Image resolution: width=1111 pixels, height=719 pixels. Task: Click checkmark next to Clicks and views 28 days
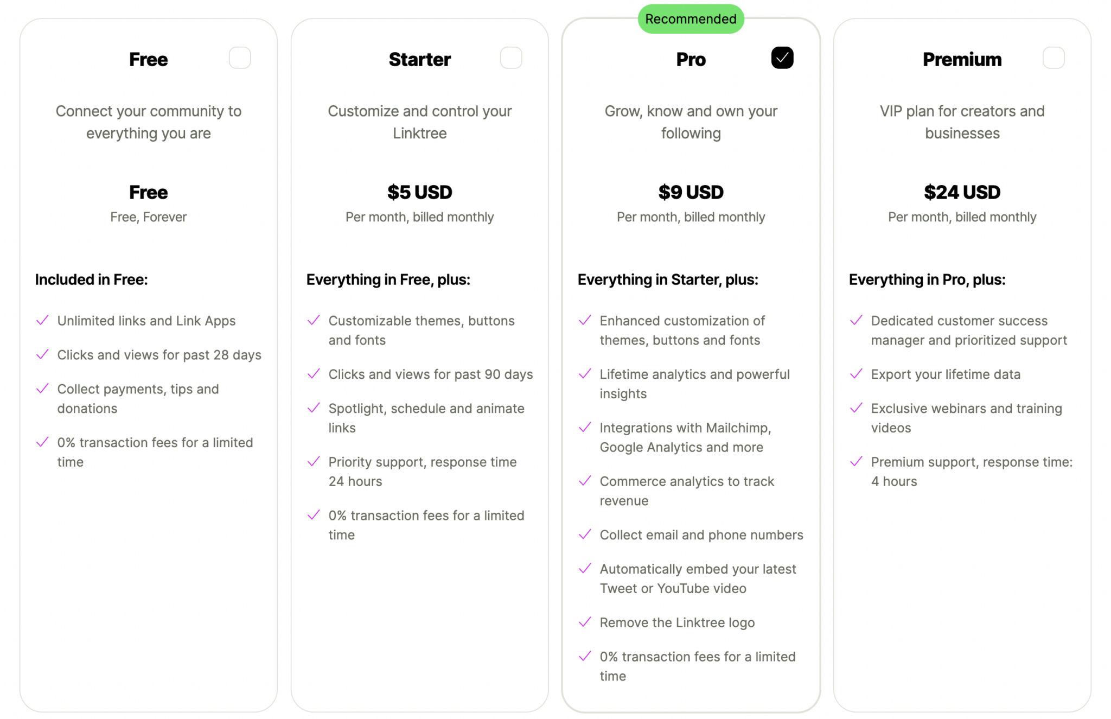pos(42,354)
